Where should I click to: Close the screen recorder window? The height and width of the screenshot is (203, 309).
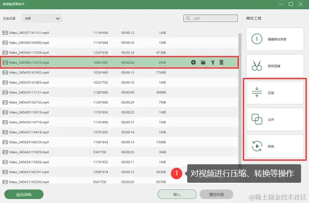click(301, 4)
